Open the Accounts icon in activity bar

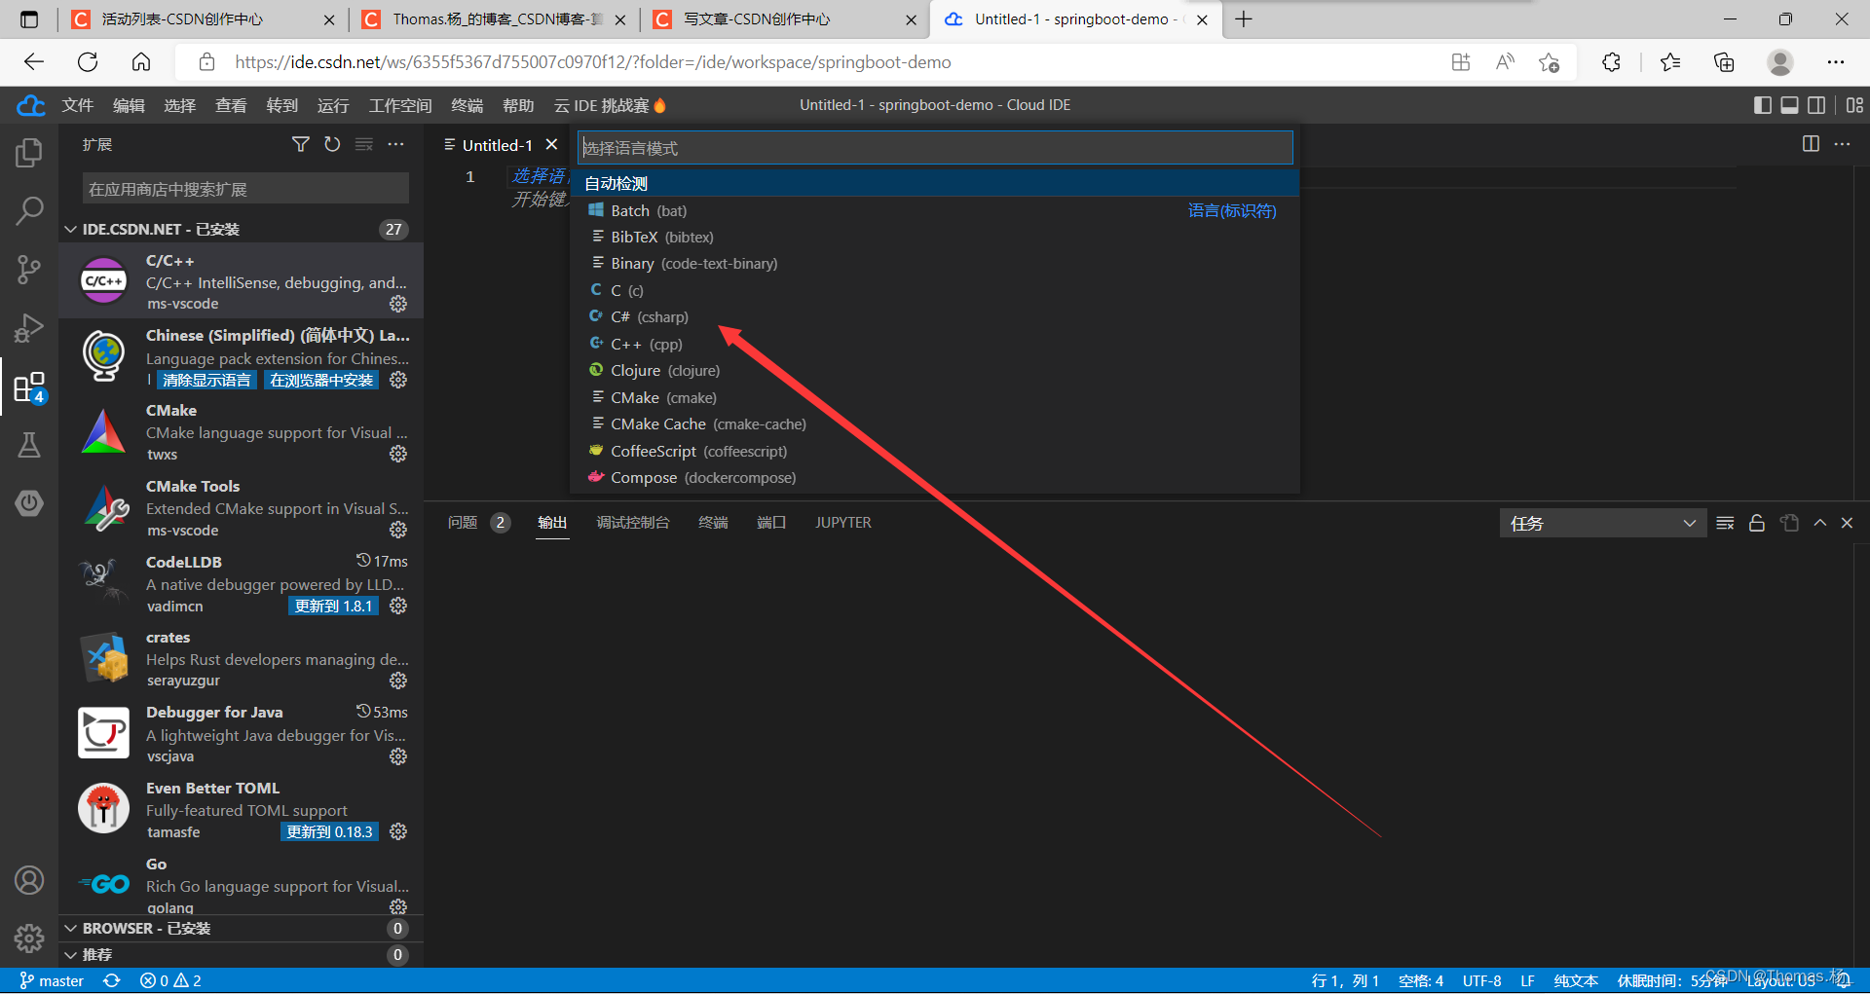tap(29, 880)
